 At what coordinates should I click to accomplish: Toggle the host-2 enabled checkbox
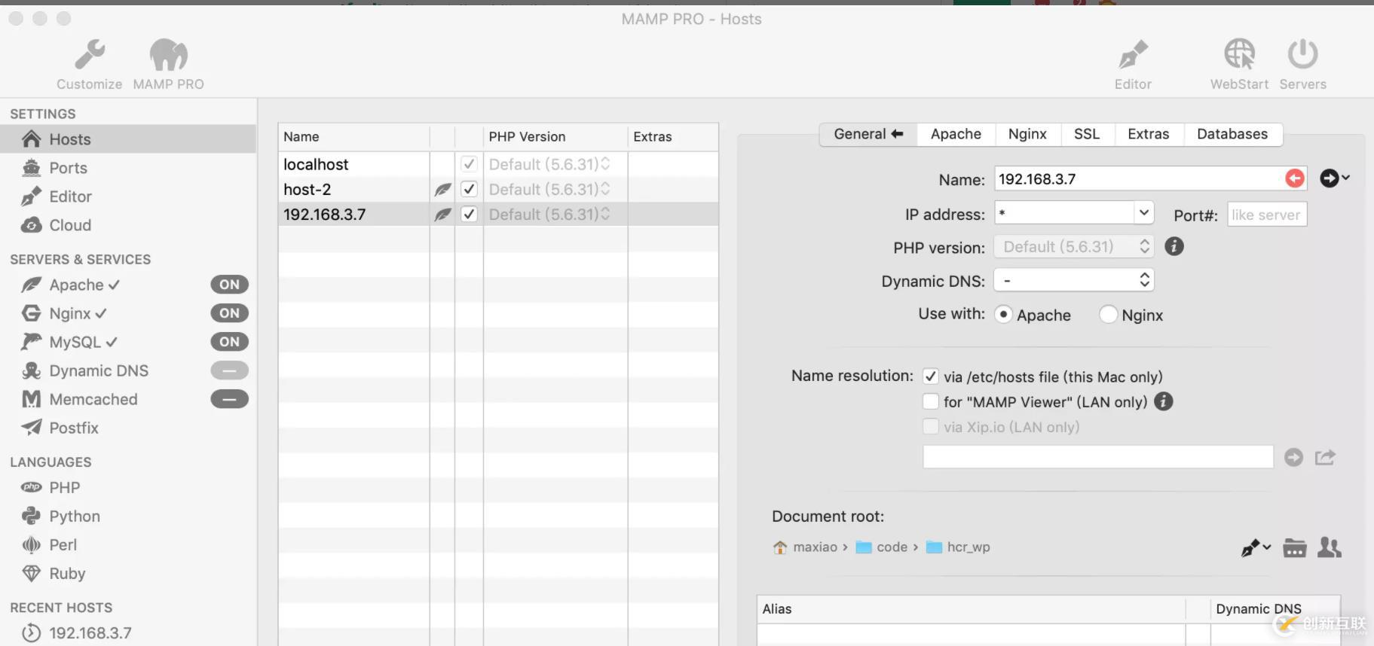point(469,189)
